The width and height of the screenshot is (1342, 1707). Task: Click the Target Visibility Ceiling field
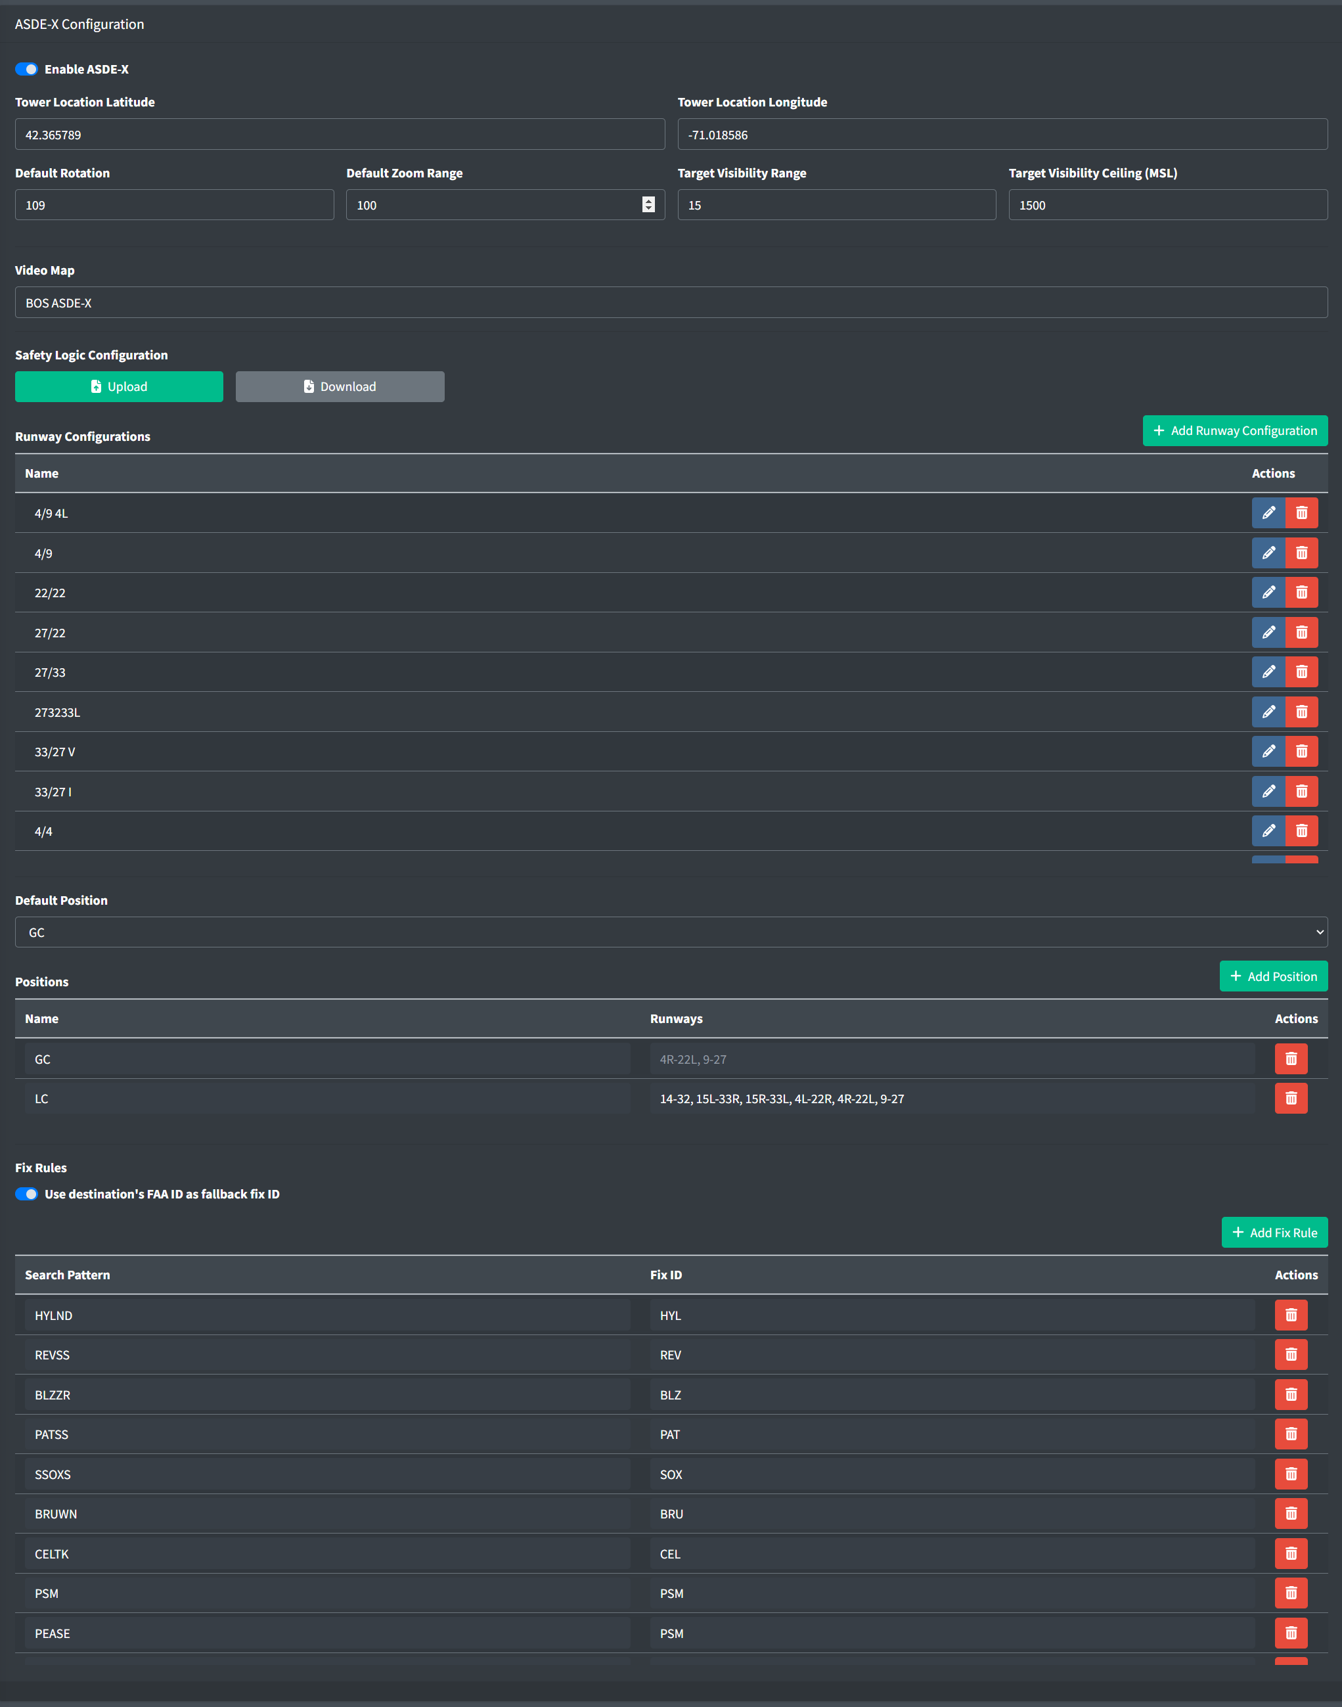click(1169, 204)
